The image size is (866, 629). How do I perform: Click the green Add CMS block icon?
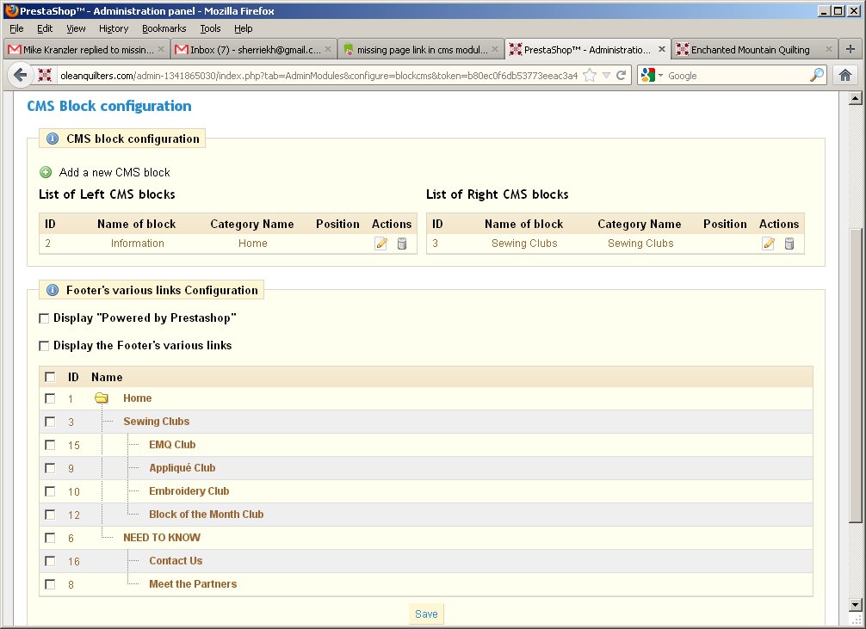[x=46, y=172]
